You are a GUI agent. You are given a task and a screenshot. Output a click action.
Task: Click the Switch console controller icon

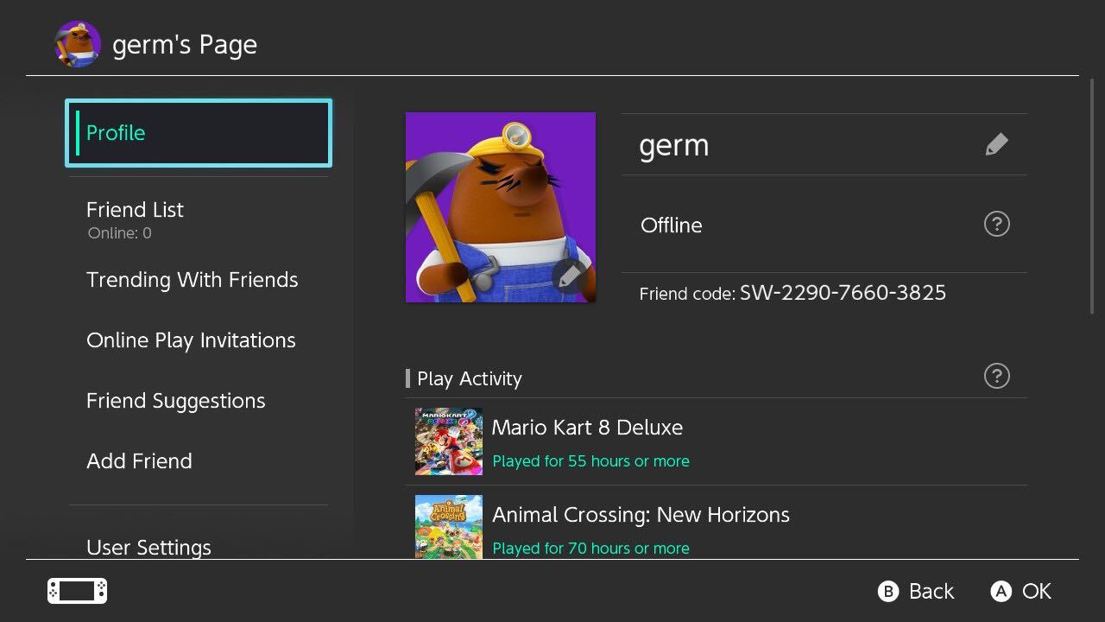click(x=78, y=591)
